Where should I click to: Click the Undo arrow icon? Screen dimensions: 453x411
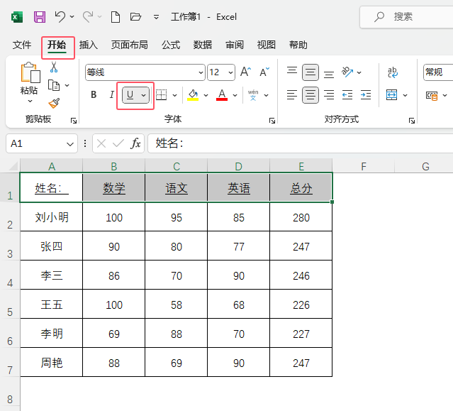pos(60,17)
